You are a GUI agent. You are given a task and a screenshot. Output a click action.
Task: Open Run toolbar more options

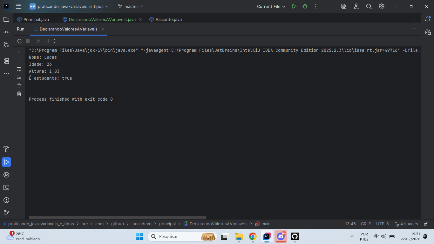click(55, 41)
